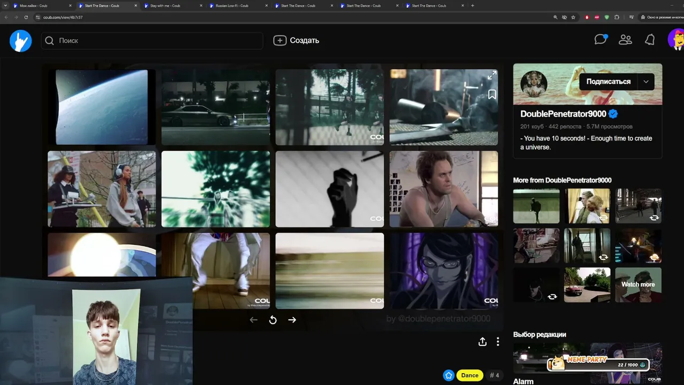Go to the next coub with right arrow
The width and height of the screenshot is (684, 385).
pyautogui.click(x=292, y=320)
